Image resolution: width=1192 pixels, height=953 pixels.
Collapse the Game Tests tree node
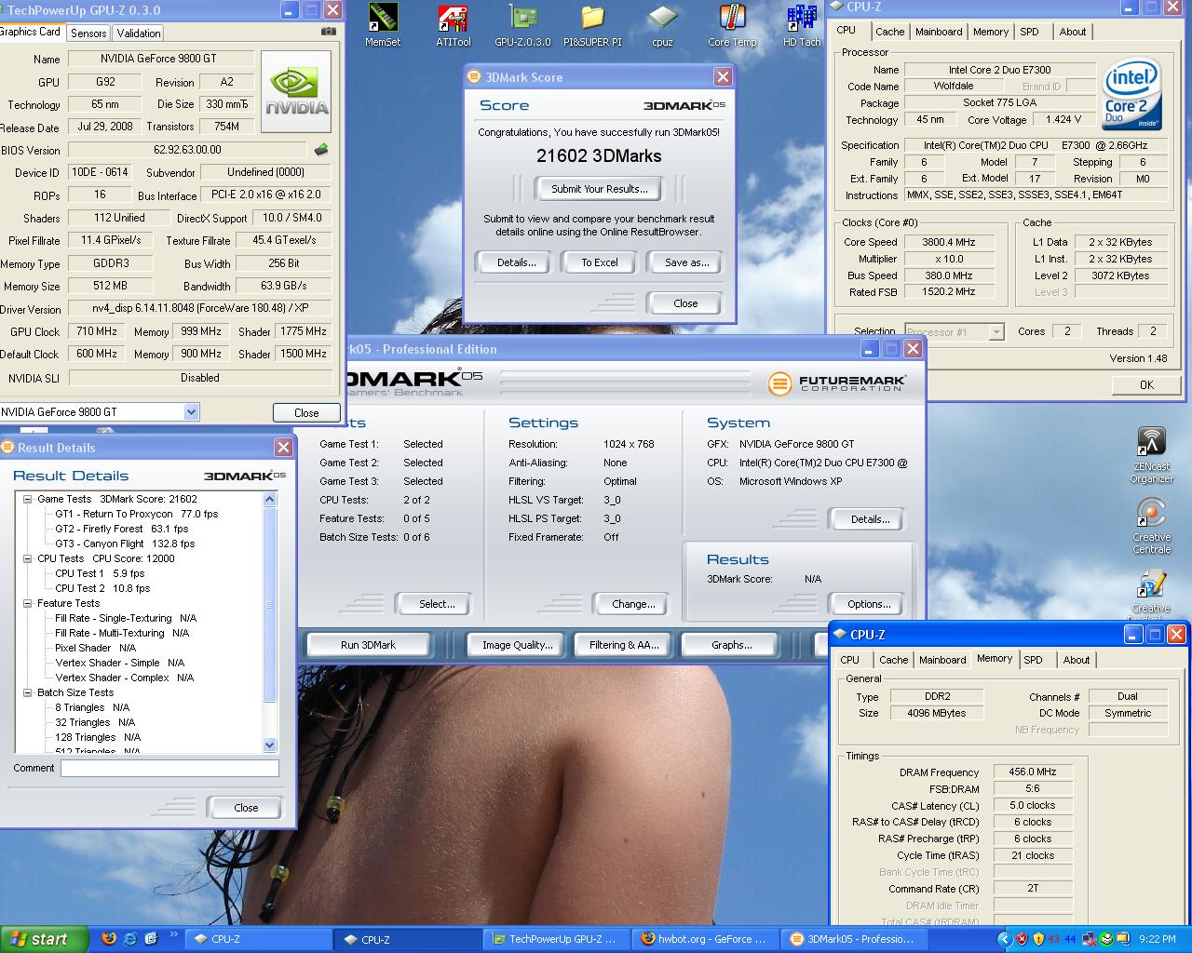28,499
